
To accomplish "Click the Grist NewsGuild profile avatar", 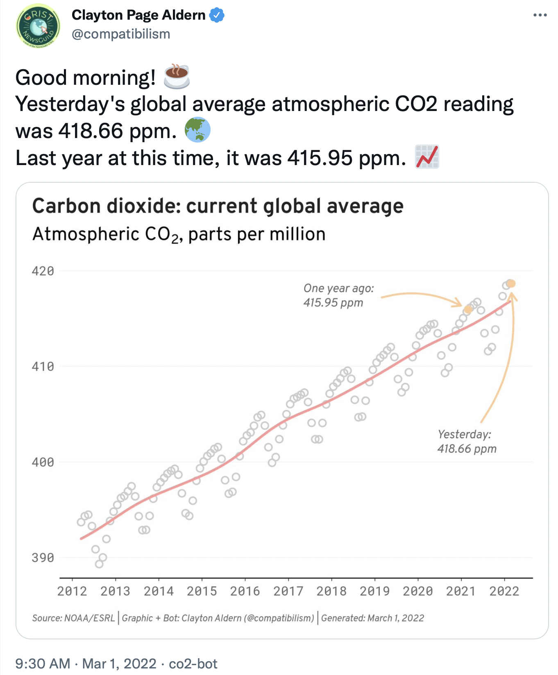I will [38, 25].
